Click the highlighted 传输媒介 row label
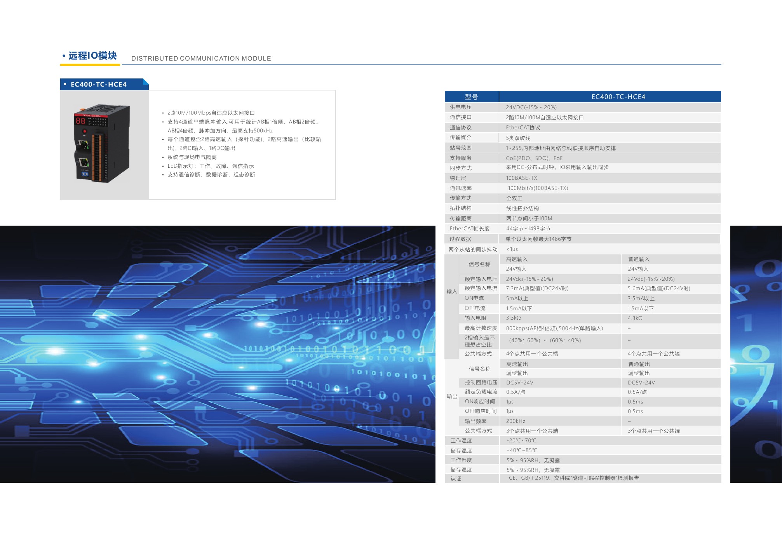Viewport: 782px width, 534px height. (461, 137)
